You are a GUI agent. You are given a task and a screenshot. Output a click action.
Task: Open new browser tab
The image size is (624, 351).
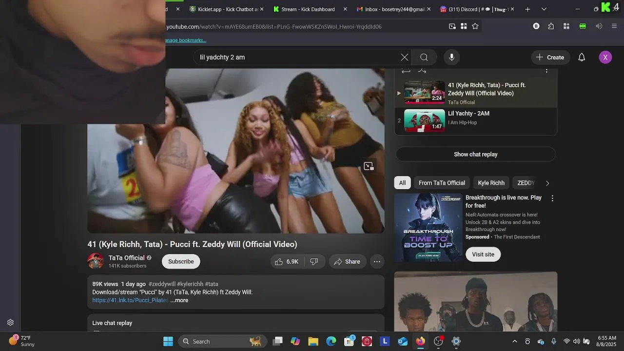click(527, 9)
